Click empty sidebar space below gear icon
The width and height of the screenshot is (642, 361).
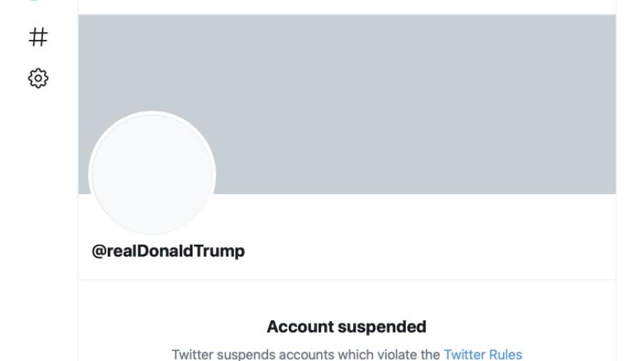38,214
